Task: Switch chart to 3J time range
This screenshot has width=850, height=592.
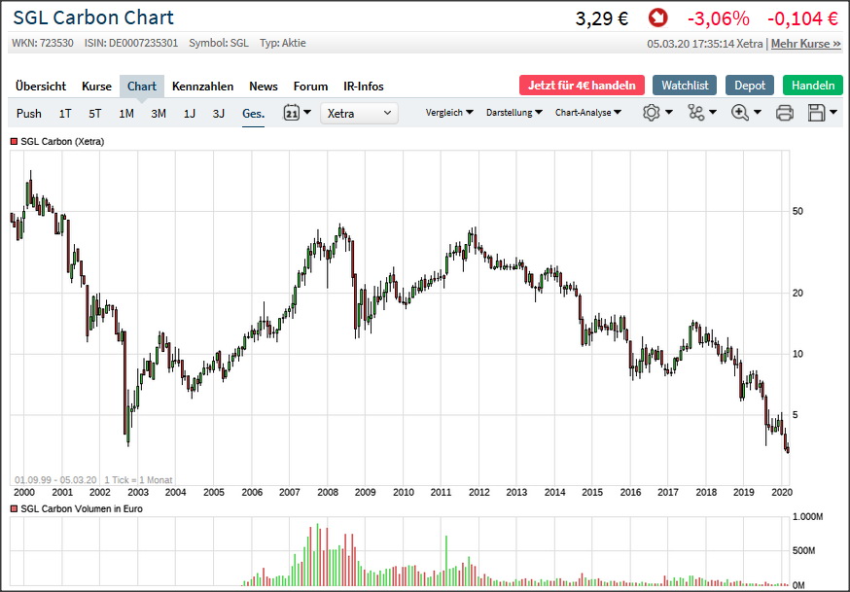Action: [x=219, y=113]
